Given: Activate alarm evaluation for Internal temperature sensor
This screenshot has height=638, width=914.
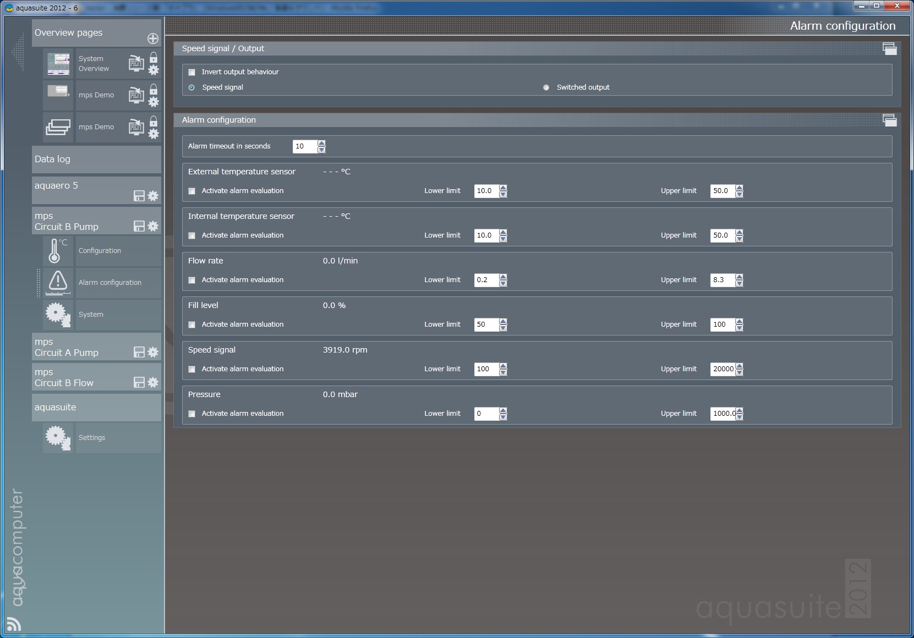Looking at the screenshot, I should click(x=191, y=235).
